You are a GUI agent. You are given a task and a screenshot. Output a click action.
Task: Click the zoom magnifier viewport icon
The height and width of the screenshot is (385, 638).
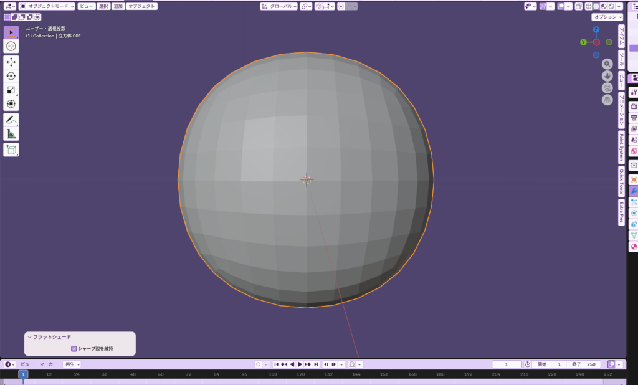click(607, 64)
